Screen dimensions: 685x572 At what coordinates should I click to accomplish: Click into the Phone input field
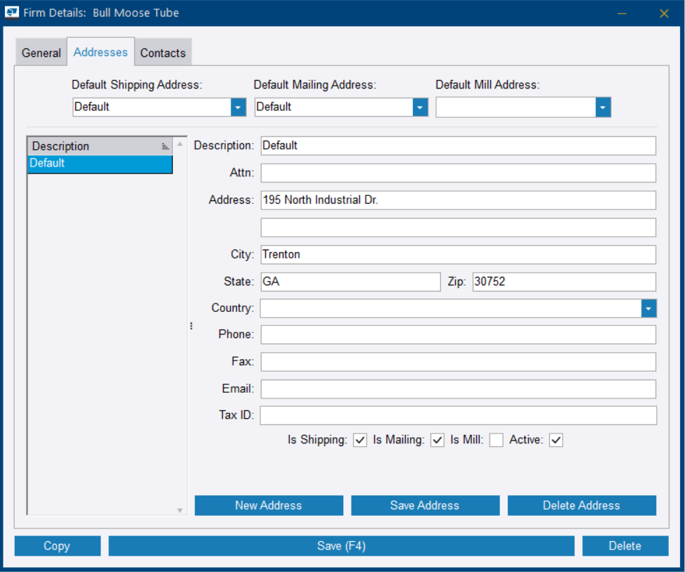(x=458, y=334)
